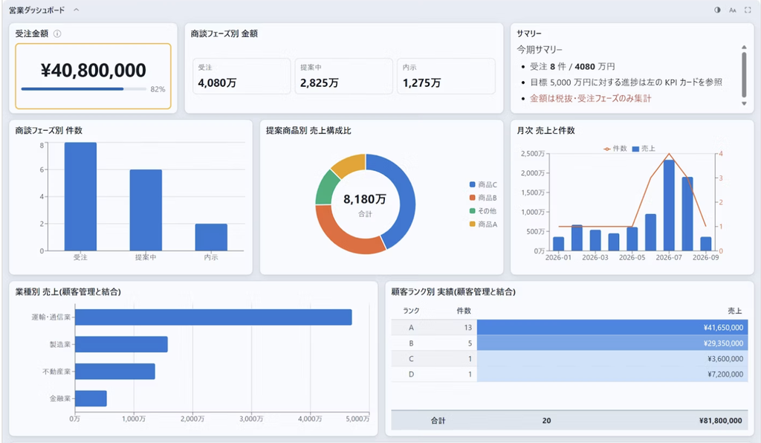Click the ¥7,200,000 sales cell
This screenshot has height=443, width=761.
click(612, 374)
